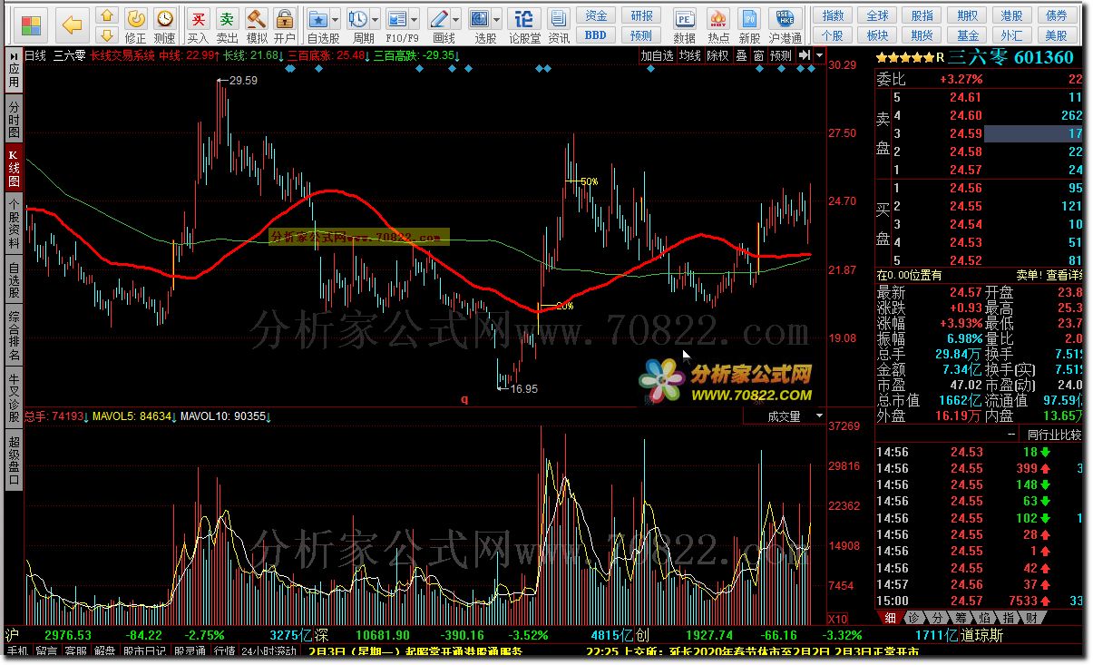Image resolution: width=1093 pixels, height=665 pixels.
Task: Toggle 均线 moving averages on chart
Action: point(690,55)
